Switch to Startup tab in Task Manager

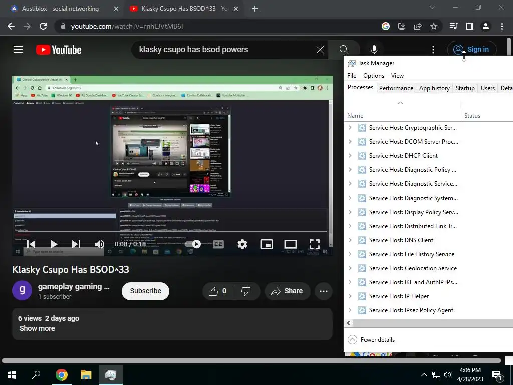coord(465,88)
